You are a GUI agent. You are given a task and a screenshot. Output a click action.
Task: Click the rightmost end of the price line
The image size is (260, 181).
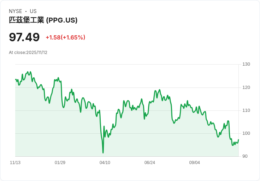(238, 140)
